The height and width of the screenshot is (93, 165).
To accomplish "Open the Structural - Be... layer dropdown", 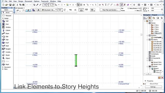I will pyautogui.click(x=49, y=10).
